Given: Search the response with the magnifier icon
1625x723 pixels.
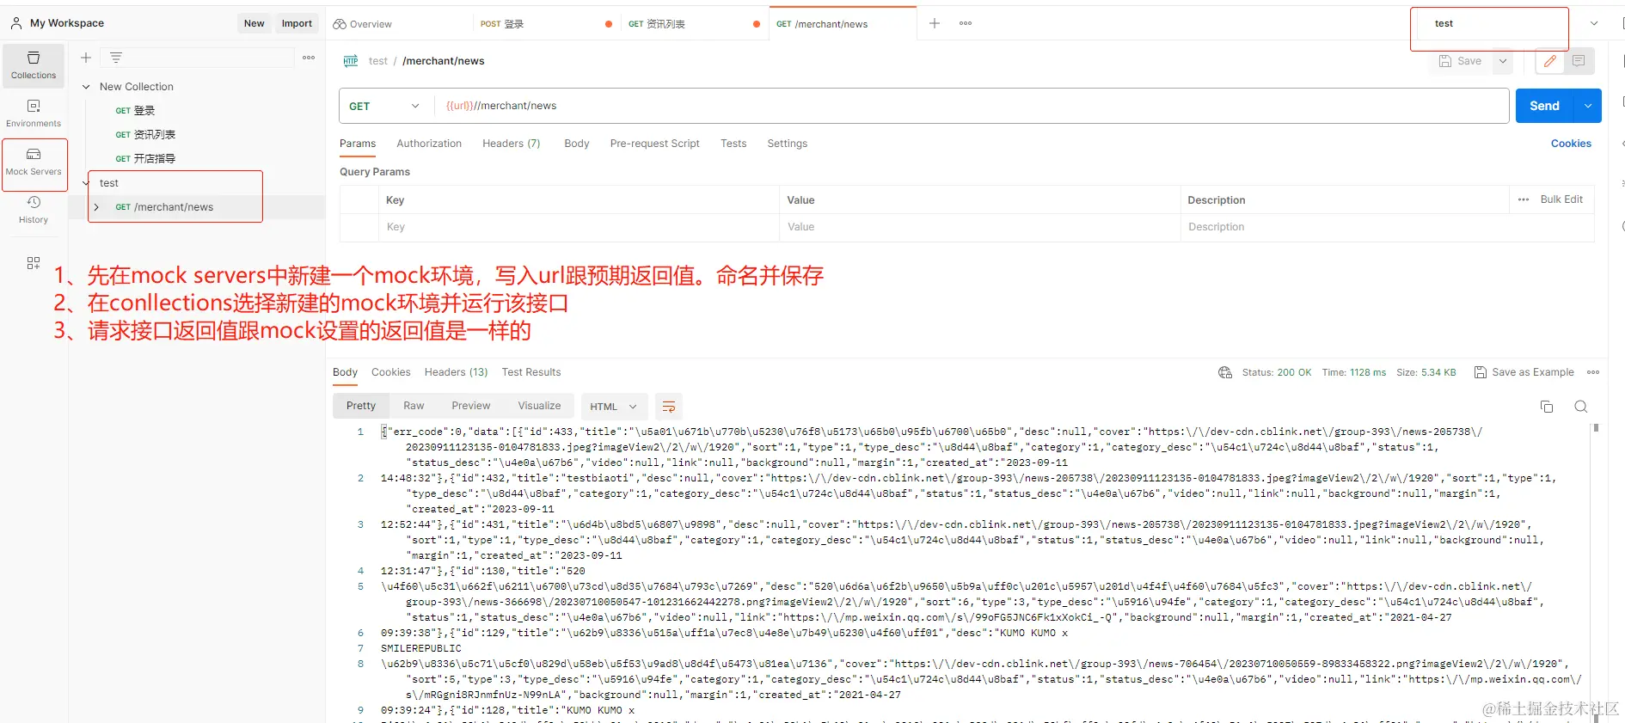Looking at the screenshot, I should click(x=1580, y=407).
